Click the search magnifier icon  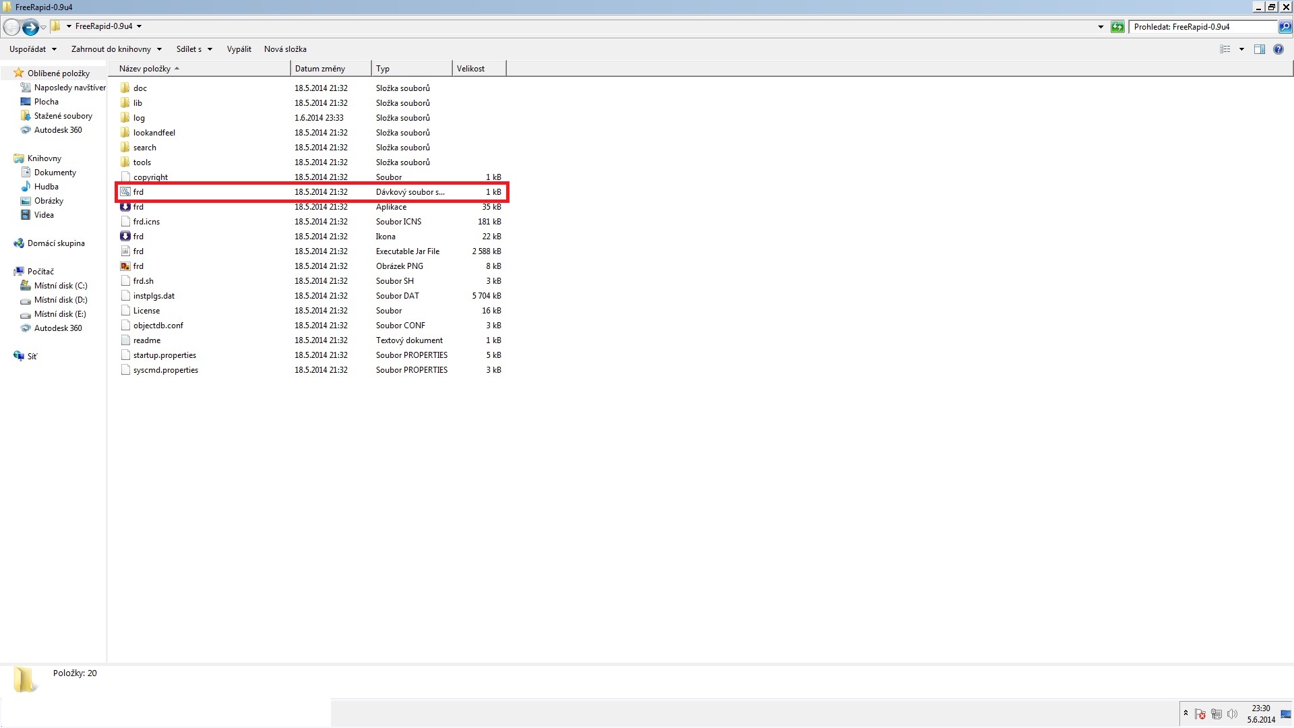[x=1285, y=27]
